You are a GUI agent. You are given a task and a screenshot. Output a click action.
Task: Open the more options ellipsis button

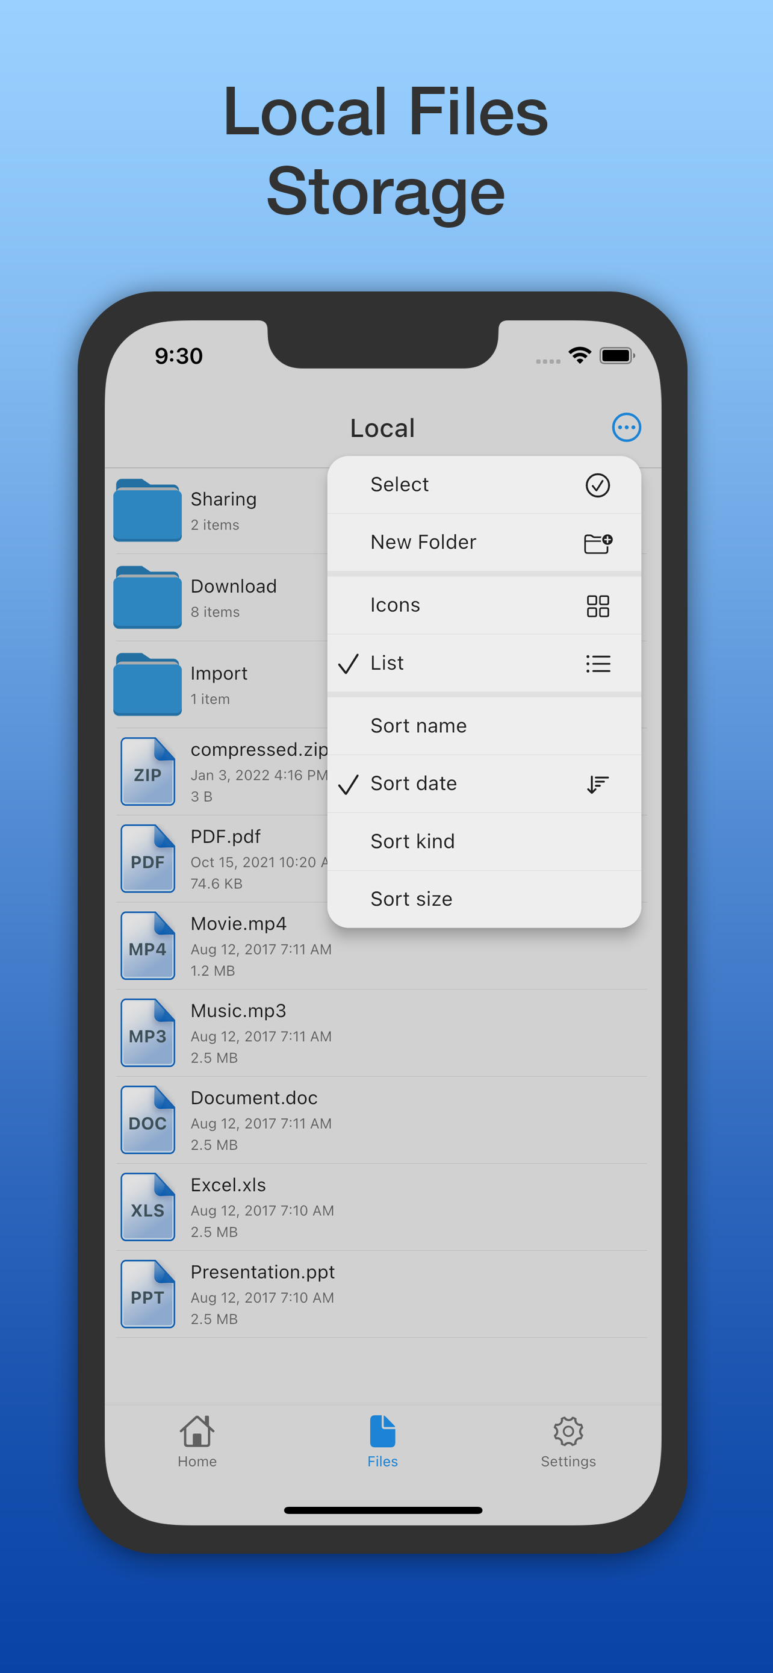626,428
